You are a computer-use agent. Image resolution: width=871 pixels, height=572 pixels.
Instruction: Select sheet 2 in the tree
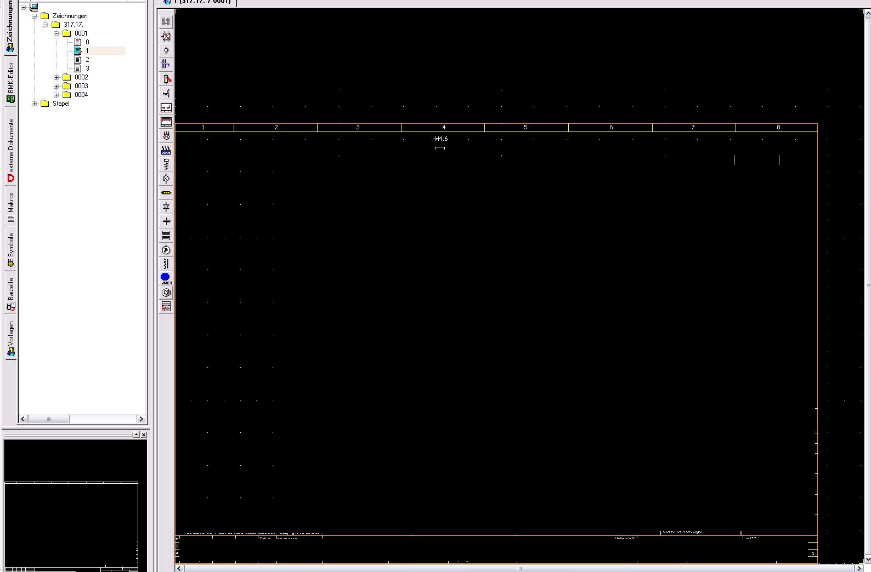point(87,60)
